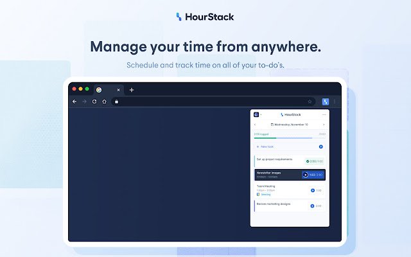The image size is (411, 257).
Task: Click the 2:50 logged label
Action: click(x=261, y=134)
